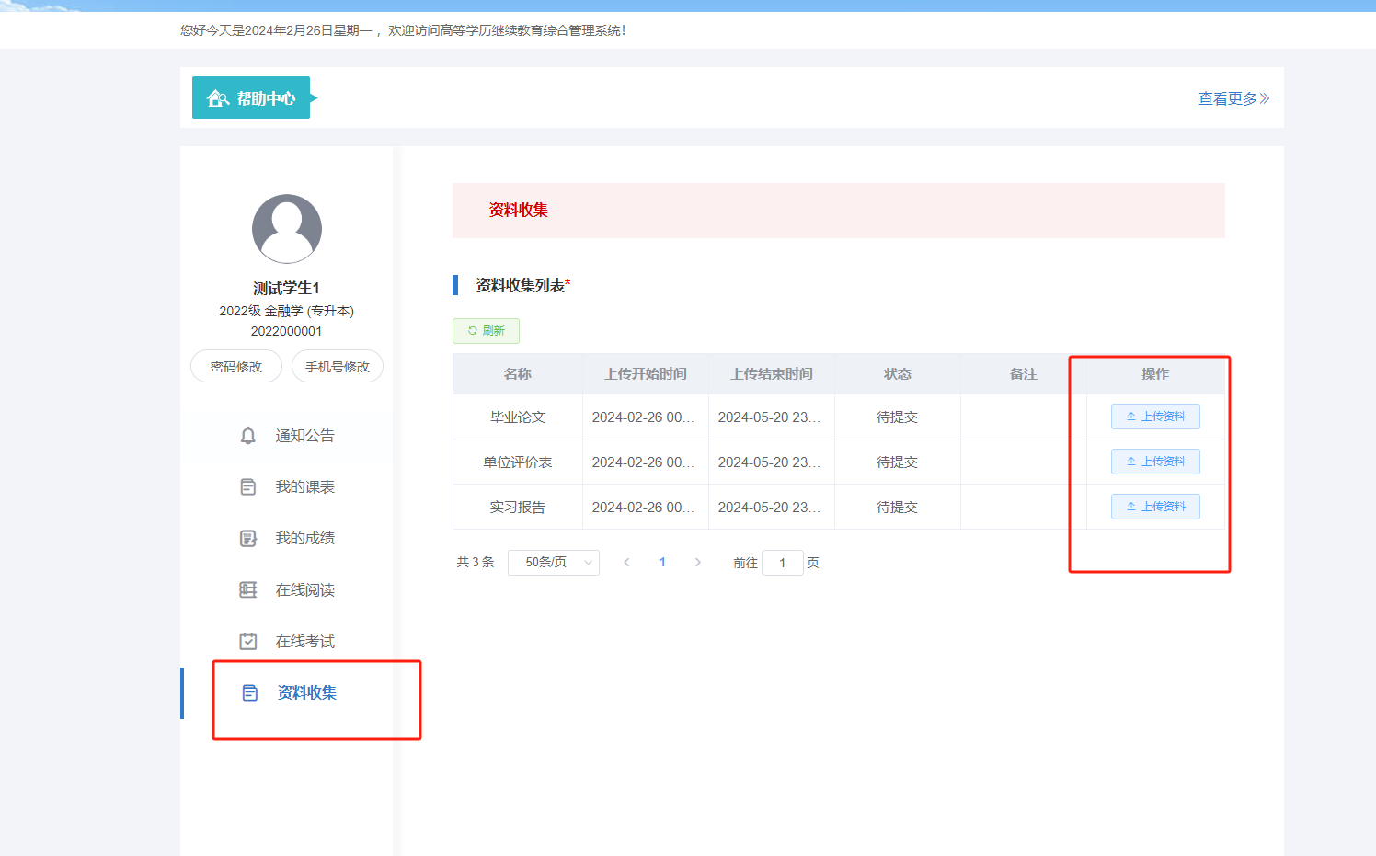Click the 前往 page number input field
This screenshot has width=1376, height=856.
coord(782,563)
